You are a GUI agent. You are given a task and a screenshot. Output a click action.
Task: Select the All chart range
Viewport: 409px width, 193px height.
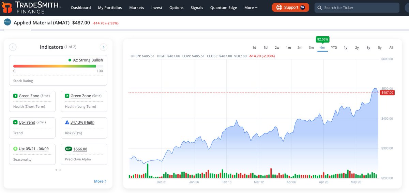(x=391, y=48)
